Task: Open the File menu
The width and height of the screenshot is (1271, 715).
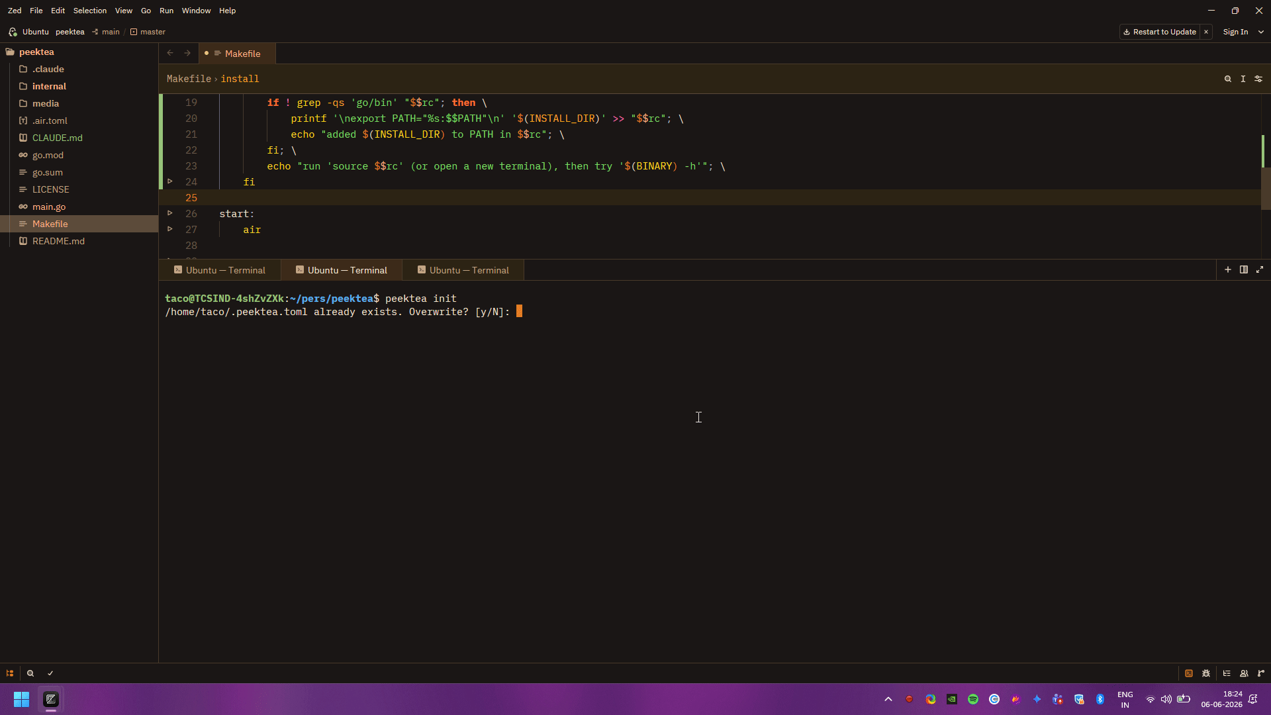Action: (36, 11)
